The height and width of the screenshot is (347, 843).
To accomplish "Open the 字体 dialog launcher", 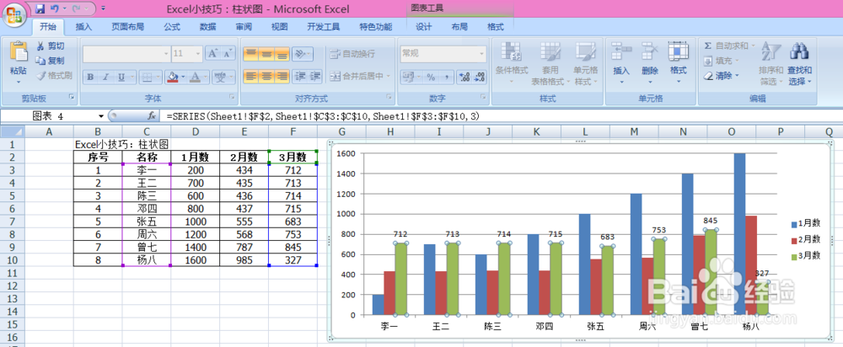I will (x=233, y=97).
